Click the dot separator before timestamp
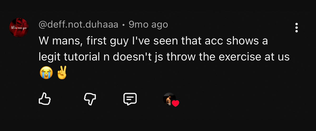The width and height of the screenshot is (316, 131). tap(124, 25)
